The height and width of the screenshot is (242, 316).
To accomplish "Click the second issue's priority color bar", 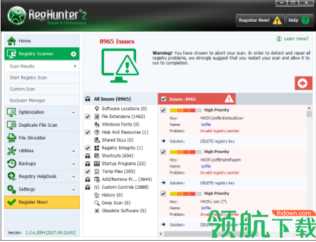I will tap(186, 152).
